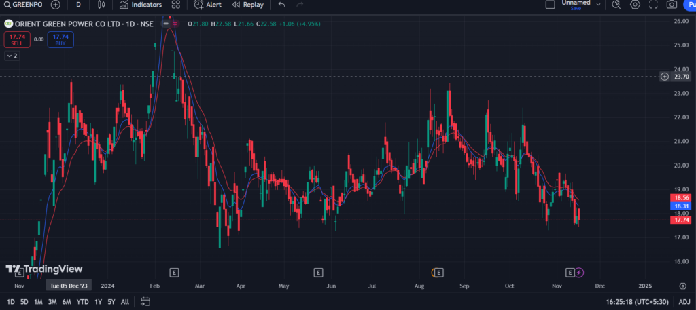Viewport: 696px width, 310px height.
Task: Click the Tue 05 Dec '23 date label
Action: (x=69, y=286)
